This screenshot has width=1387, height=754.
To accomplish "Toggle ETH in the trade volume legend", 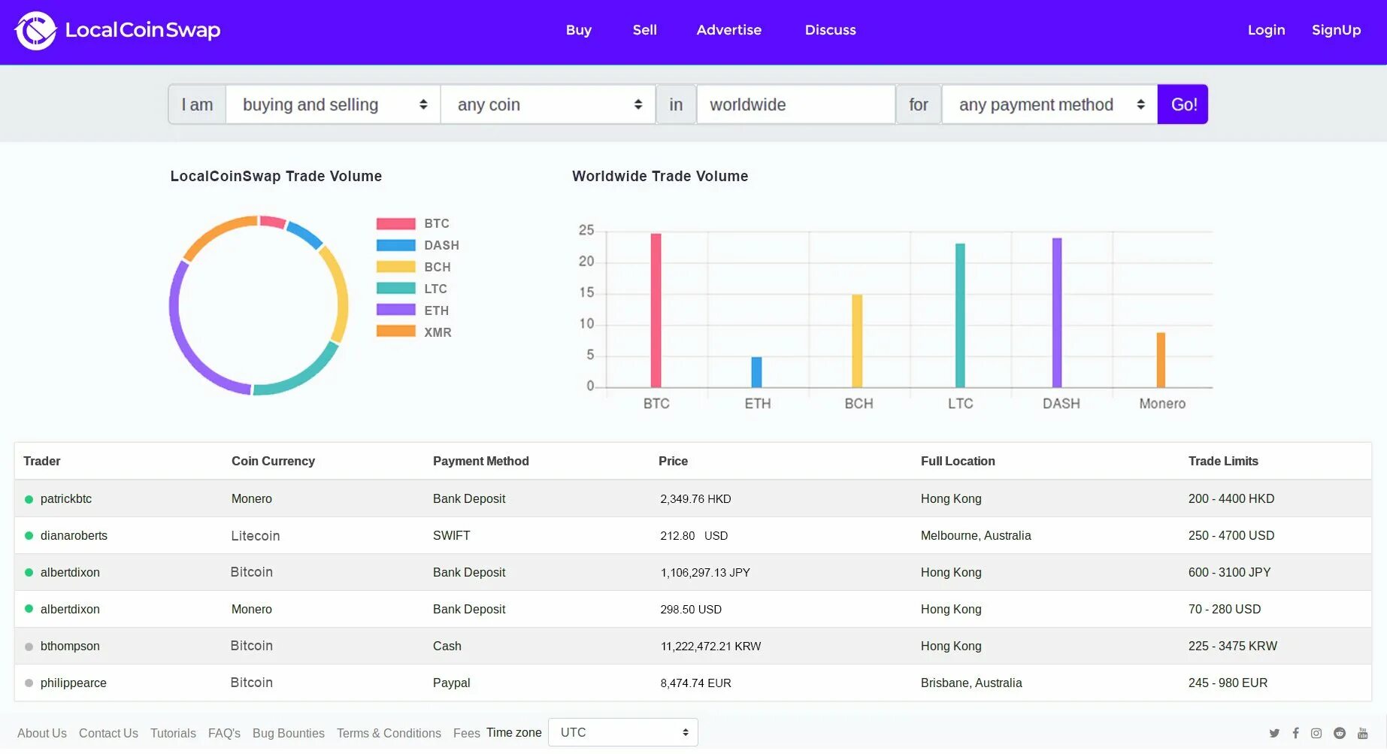I will pos(411,310).
